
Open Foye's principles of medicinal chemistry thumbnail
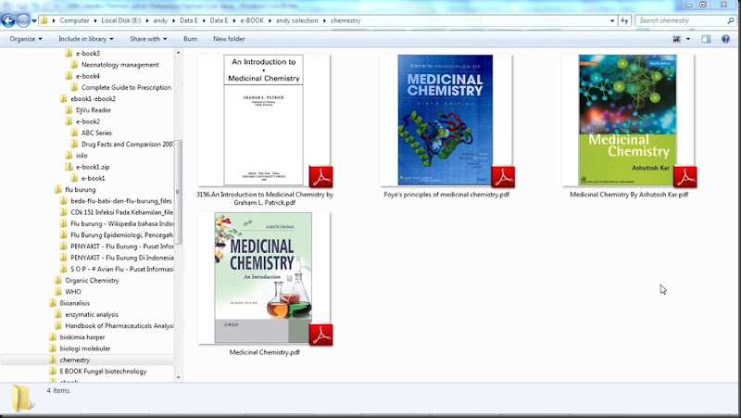[446, 120]
